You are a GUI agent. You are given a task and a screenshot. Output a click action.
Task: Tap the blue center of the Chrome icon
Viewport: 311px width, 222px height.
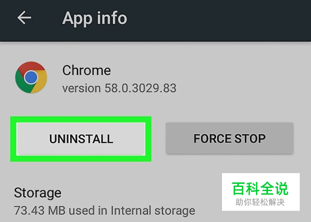click(x=31, y=77)
